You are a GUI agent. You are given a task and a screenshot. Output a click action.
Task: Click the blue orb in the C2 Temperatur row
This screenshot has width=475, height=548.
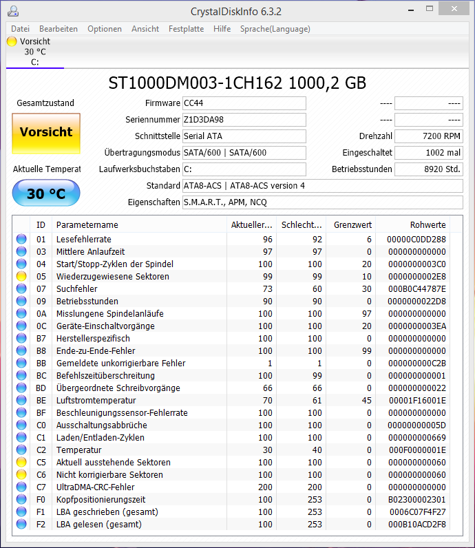pos(21,450)
